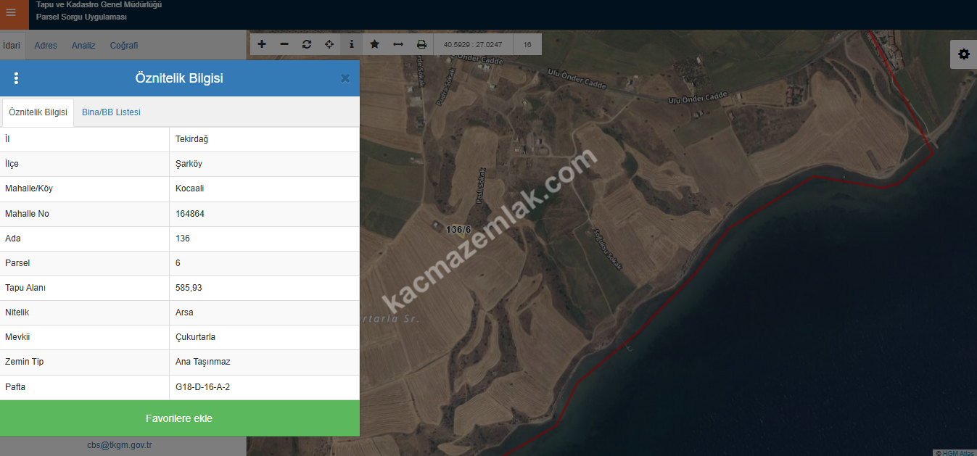Zoom in with the plus tool
The height and width of the screenshot is (456, 977).
point(262,44)
